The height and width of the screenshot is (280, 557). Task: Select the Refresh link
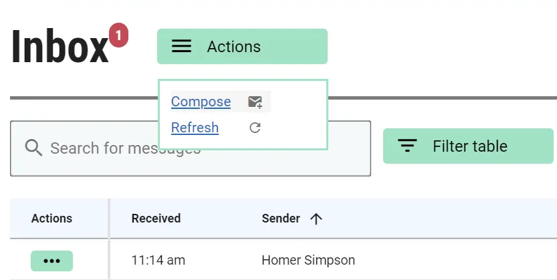pyautogui.click(x=195, y=127)
